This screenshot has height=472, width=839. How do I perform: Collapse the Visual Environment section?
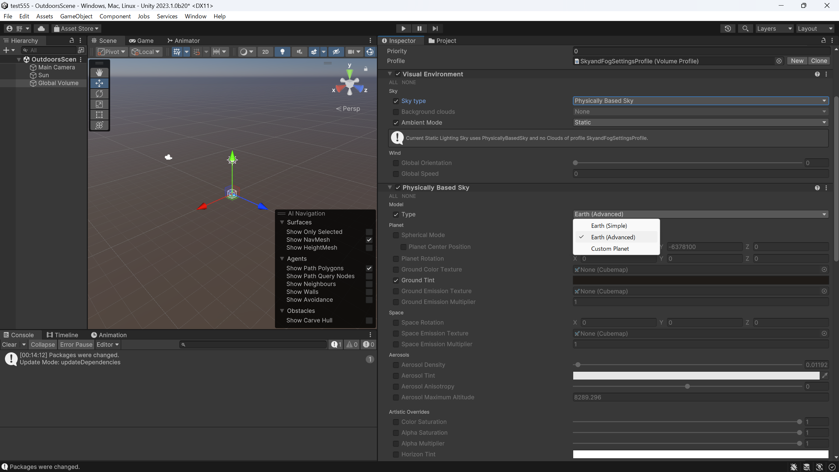pos(390,74)
